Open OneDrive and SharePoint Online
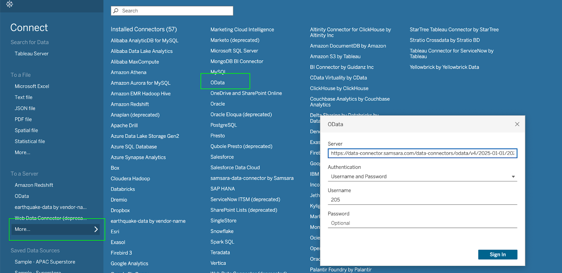Screen dimensions: 562x273 click(246, 93)
